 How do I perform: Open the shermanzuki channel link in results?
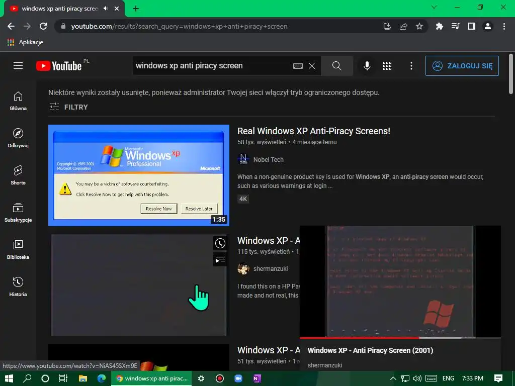pyautogui.click(x=270, y=268)
